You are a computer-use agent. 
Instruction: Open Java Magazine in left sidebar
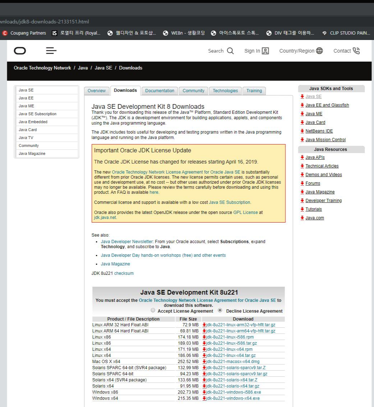pyautogui.click(x=47, y=153)
